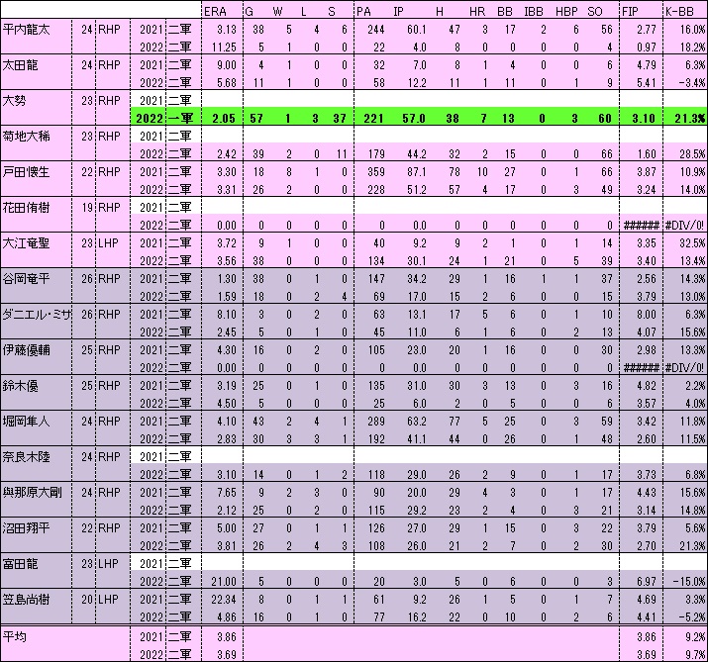708x662 pixels.
Task: Click the highlighted 一軍 cell for 大勢
Action: 180,119
